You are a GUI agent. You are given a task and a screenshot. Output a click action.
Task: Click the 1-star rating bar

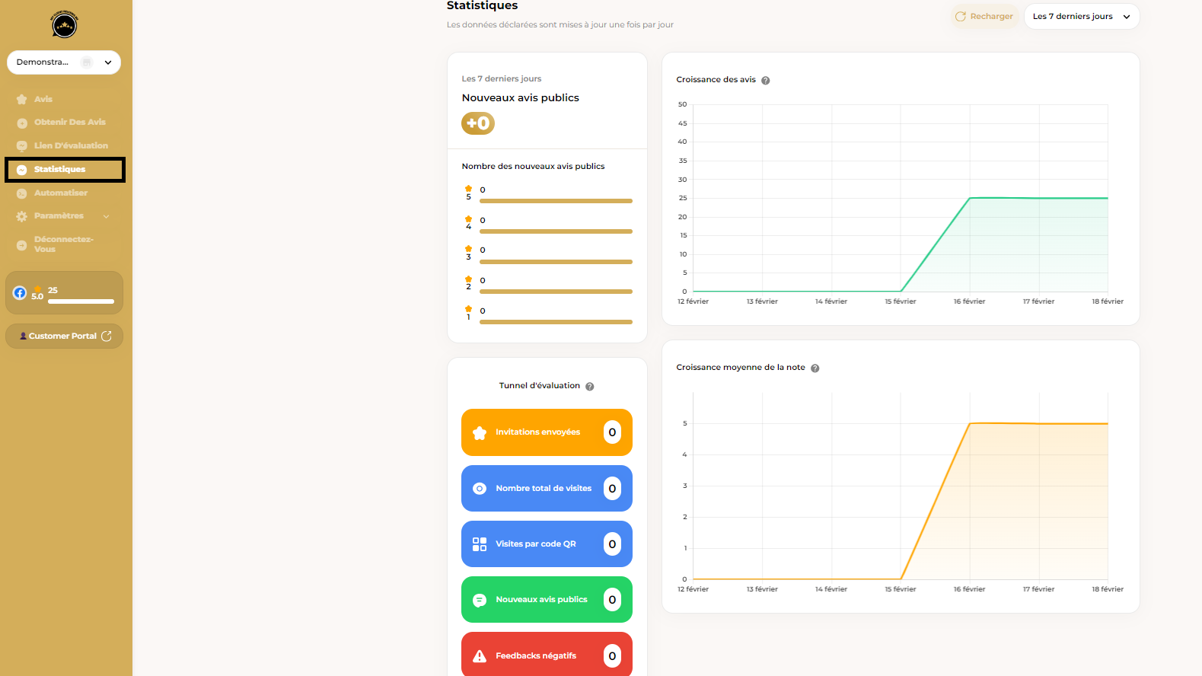point(556,322)
